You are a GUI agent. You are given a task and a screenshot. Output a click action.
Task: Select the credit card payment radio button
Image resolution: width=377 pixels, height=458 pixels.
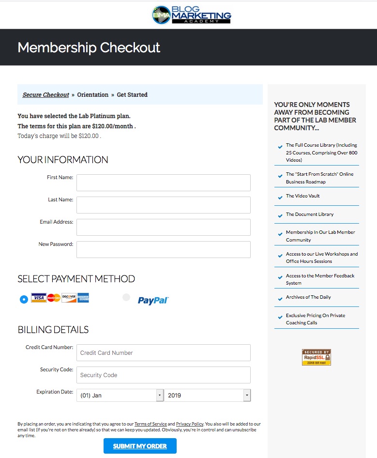coord(24,299)
